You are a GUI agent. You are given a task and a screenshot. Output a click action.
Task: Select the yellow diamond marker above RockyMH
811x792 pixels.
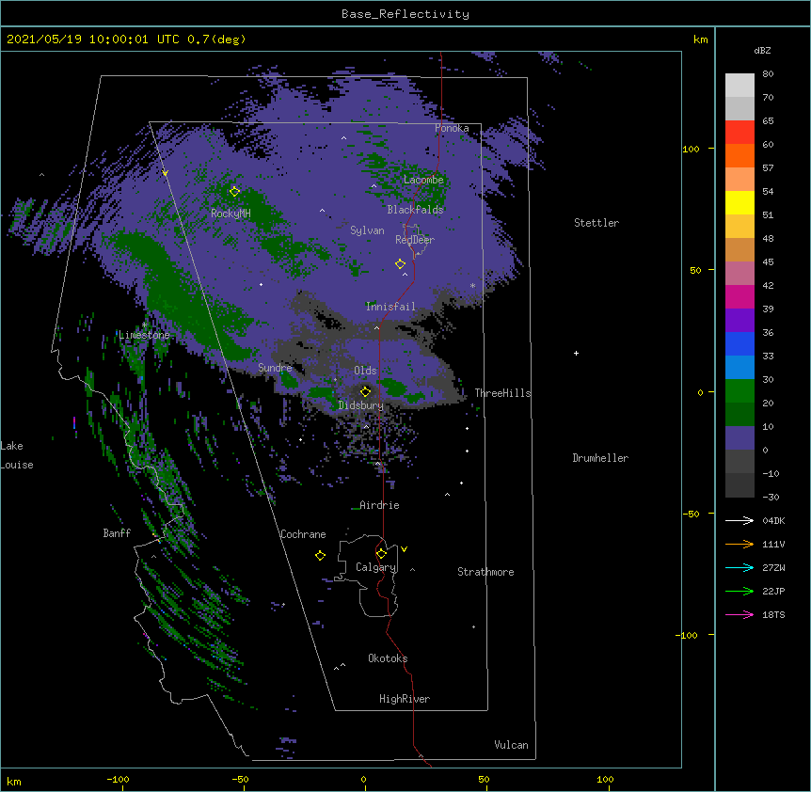click(234, 191)
